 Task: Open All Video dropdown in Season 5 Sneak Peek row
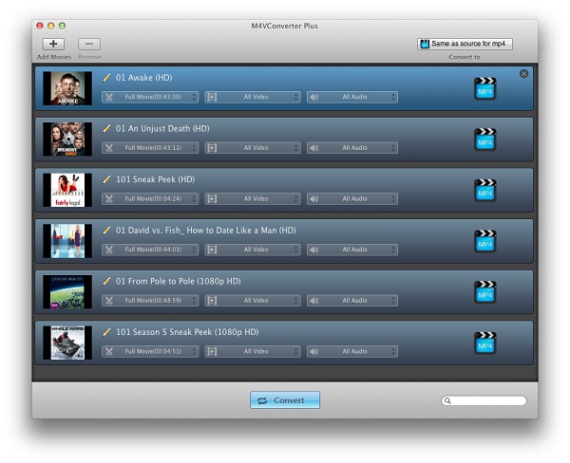(253, 351)
